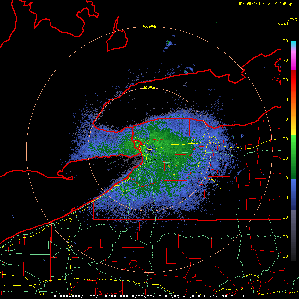299x299 pixels.
Task: Click the 50 value on the dBZ scale
Action: 285,100
